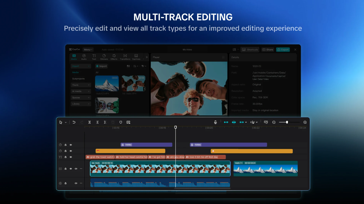Click the timeline zoom slider handle
The image size is (364, 204).
[287, 122]
